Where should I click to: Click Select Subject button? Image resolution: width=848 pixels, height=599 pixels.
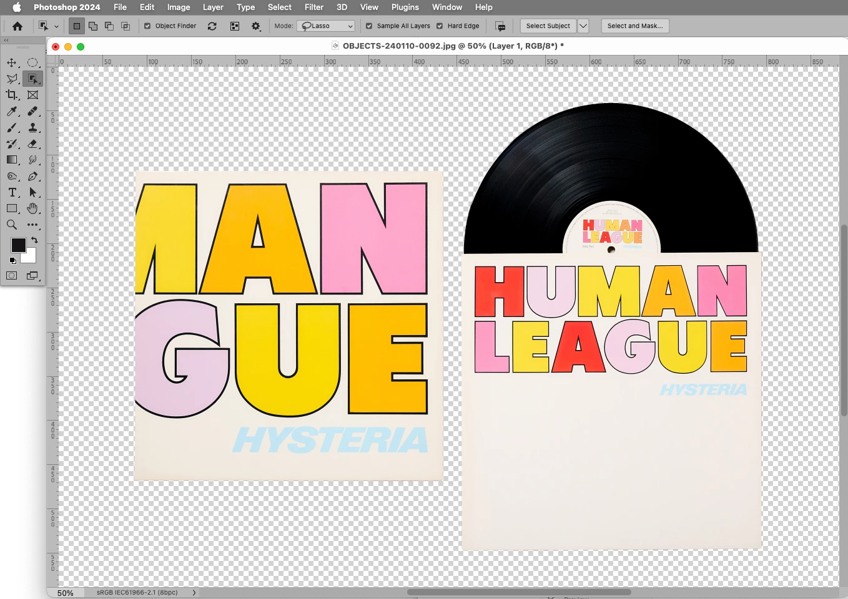548,26
